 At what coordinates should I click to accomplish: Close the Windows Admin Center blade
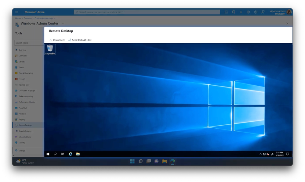point(287,23)
